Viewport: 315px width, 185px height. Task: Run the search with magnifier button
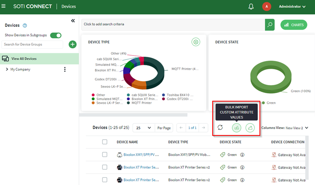click(270, 25)
